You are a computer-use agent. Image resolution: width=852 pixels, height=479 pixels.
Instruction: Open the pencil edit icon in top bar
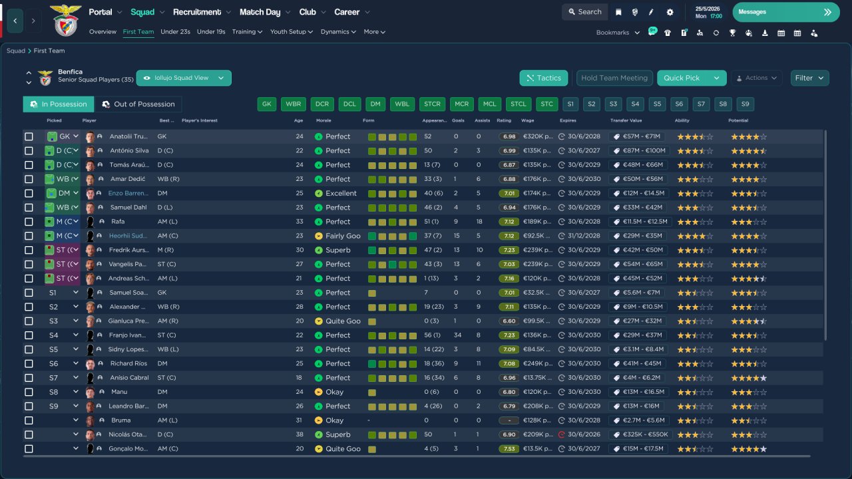(x=652, y=12)
